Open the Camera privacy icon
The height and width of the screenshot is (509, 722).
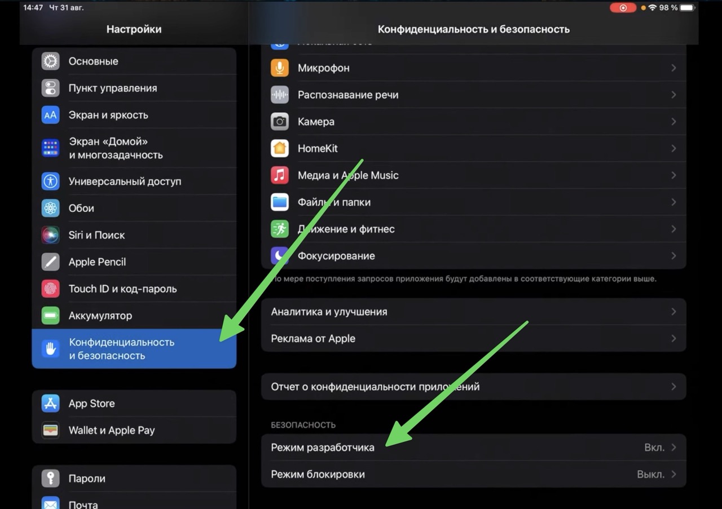279,122
